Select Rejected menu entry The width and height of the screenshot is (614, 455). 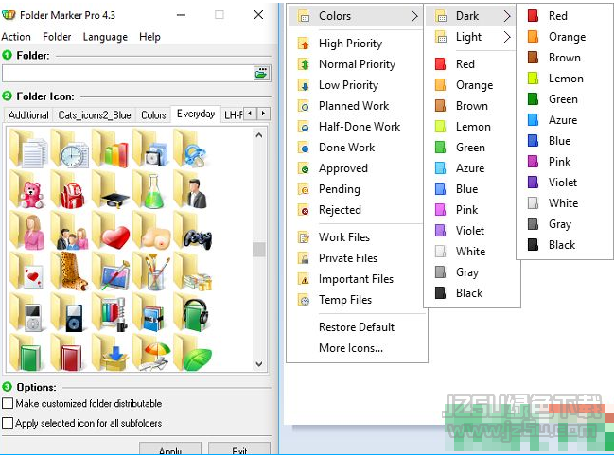pos(356,210)
